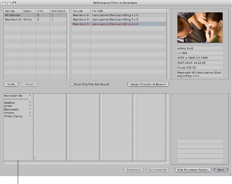Image resolution: width=232 pixels, height=184 pixels.
Task: Select Pictures folder in the browser
Action: coord(9,113)
